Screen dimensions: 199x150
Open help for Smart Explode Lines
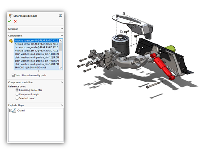tap(60, 16)
